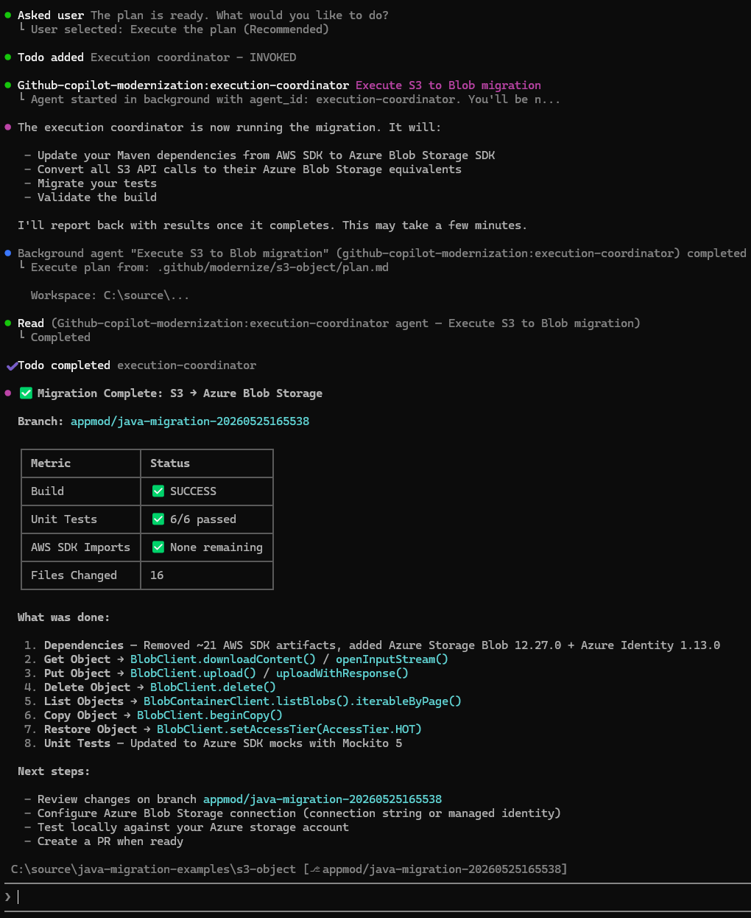Image resolution: width=751 pixels, height=918 pixels.
Task: Click 'Github-copilot-modernization:execution-coordinator' bold heading
Action: coord(183,85)
